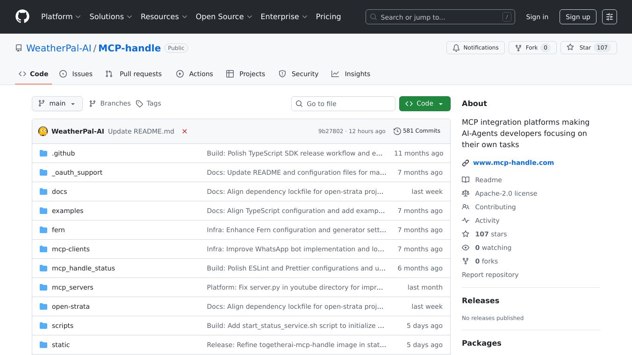Image resolution: width=632 pixels, height=355 pixels.
Task: Open the Platform menu dropdown
Action: click(x=61, y=17)
